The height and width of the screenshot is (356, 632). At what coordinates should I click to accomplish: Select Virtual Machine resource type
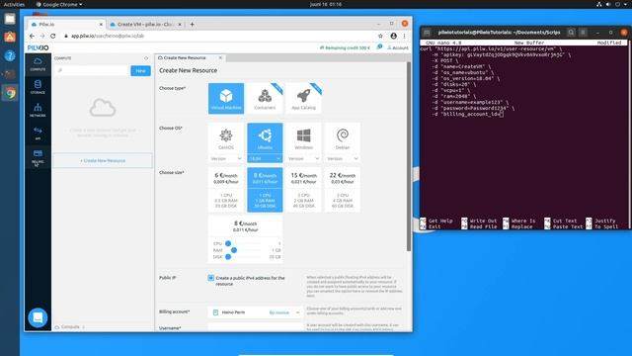point(226,98)
